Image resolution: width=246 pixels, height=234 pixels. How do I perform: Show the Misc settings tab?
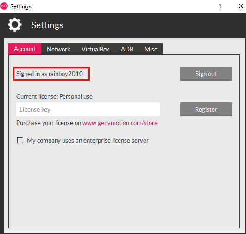point(151,49)
